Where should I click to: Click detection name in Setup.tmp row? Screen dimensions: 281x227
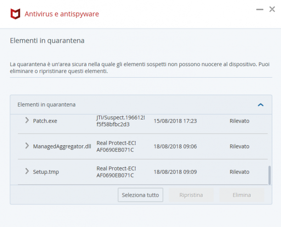coord(116,172)
